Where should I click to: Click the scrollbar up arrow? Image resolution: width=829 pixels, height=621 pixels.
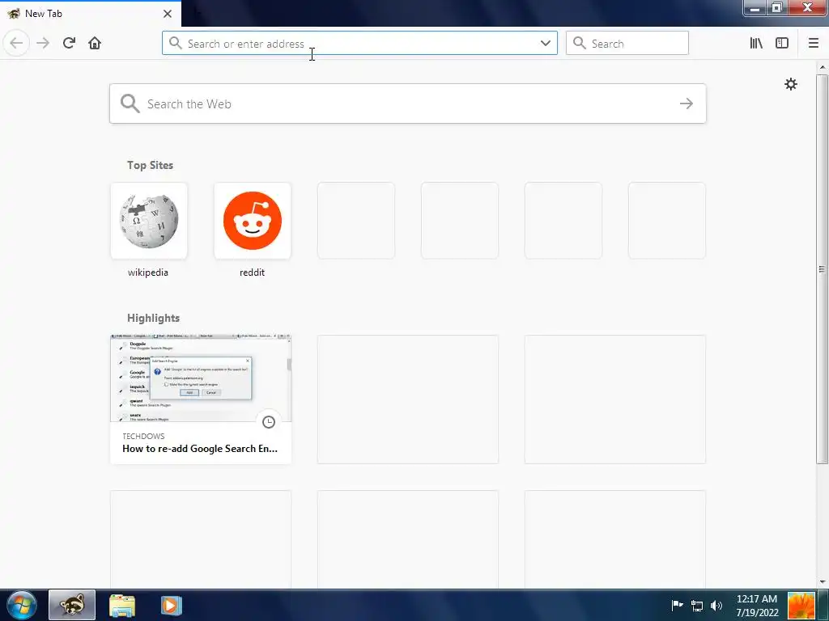(823, 67)
